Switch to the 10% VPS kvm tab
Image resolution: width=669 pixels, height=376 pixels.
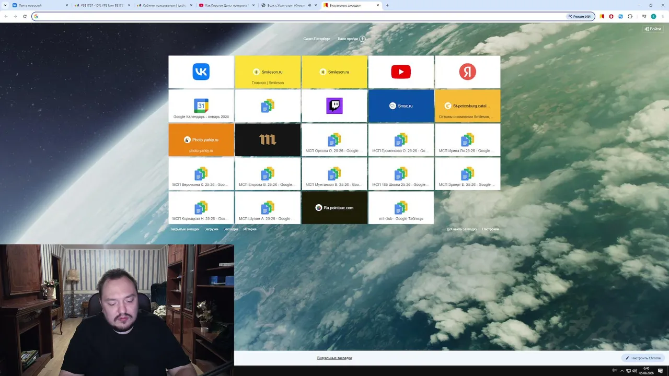pyautogui.click(x=102, y=5)
